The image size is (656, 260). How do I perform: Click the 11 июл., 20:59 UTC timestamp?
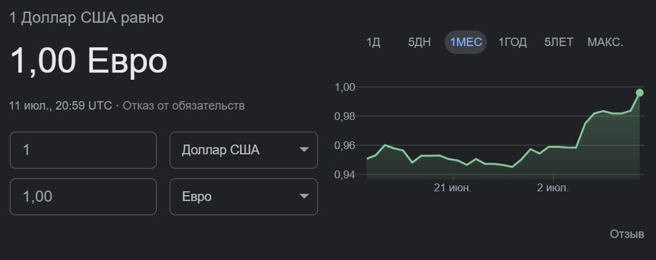click(60, 106)
